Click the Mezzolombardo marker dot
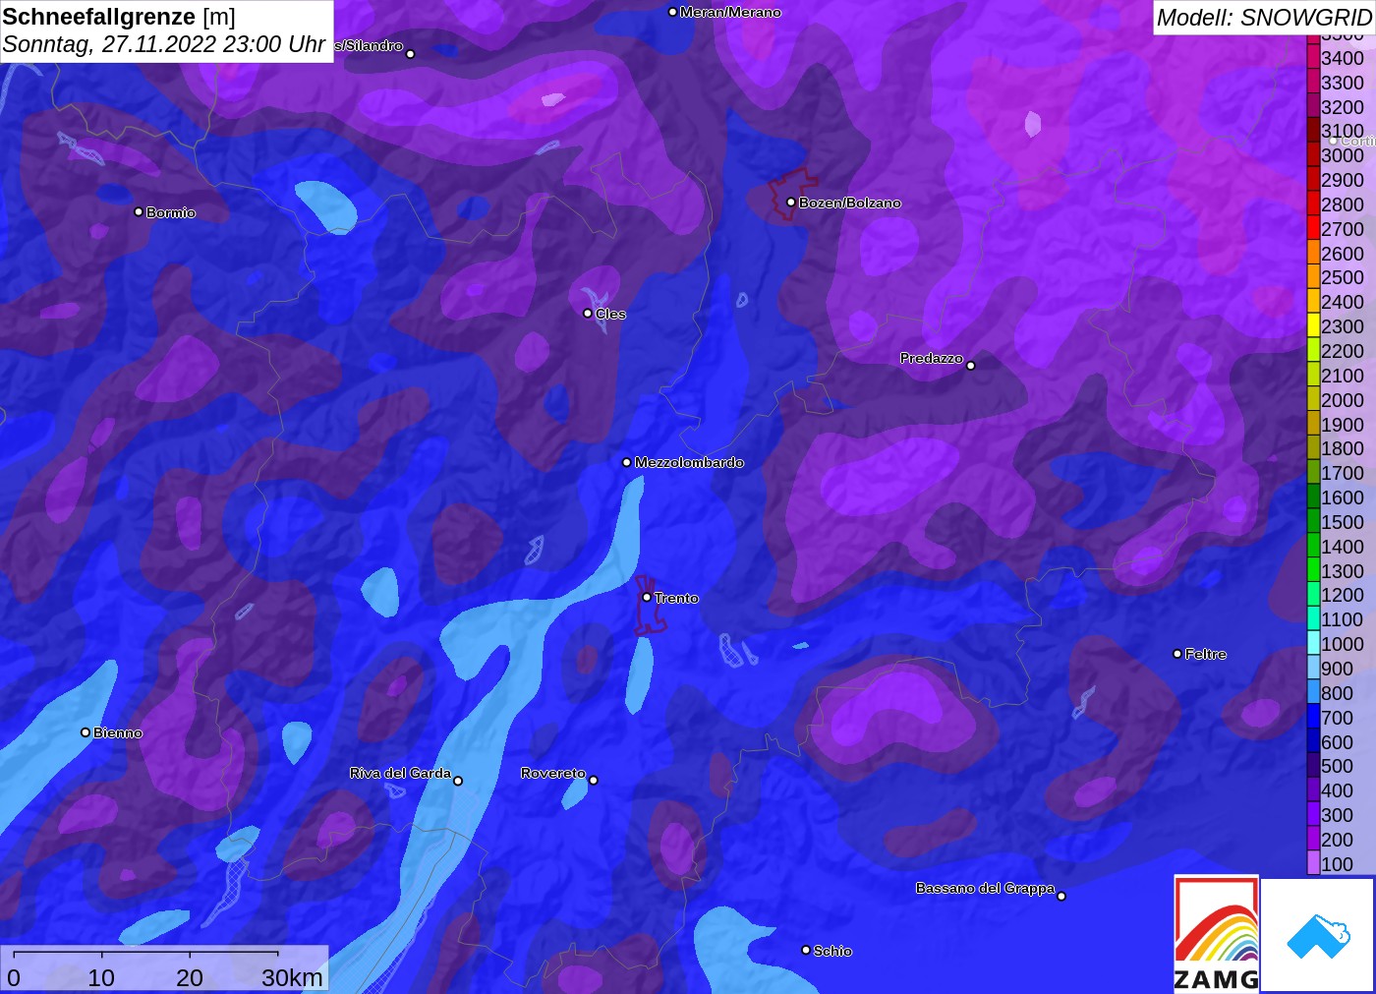Viewport: 1376px width, 994px height. point(627,462)
